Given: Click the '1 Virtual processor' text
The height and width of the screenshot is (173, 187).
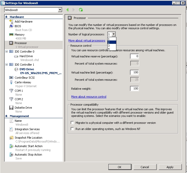Looking at the screenshot, I should pos(27,47).
